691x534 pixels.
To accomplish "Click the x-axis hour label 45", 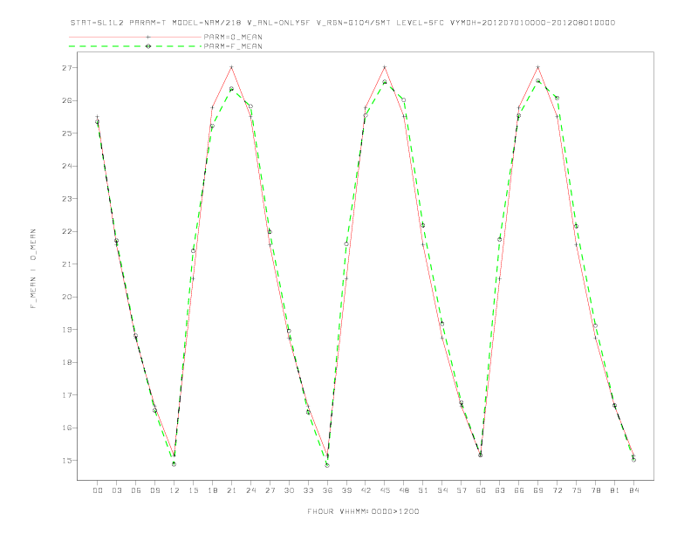I will (x=385, y=490).
